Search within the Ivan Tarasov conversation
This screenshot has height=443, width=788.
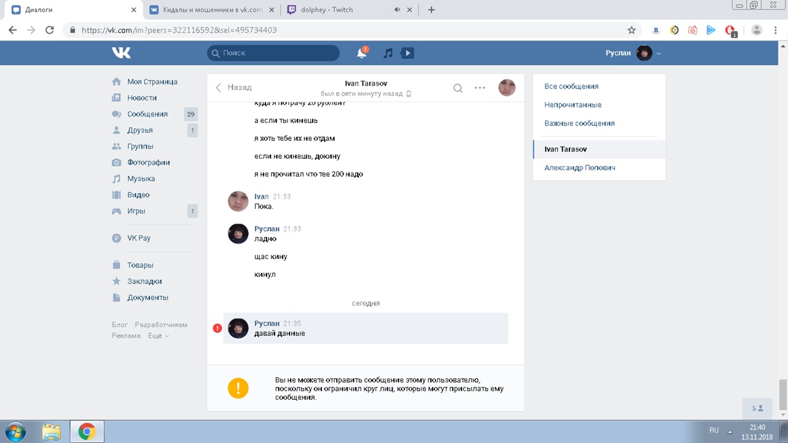coord(458,88)
